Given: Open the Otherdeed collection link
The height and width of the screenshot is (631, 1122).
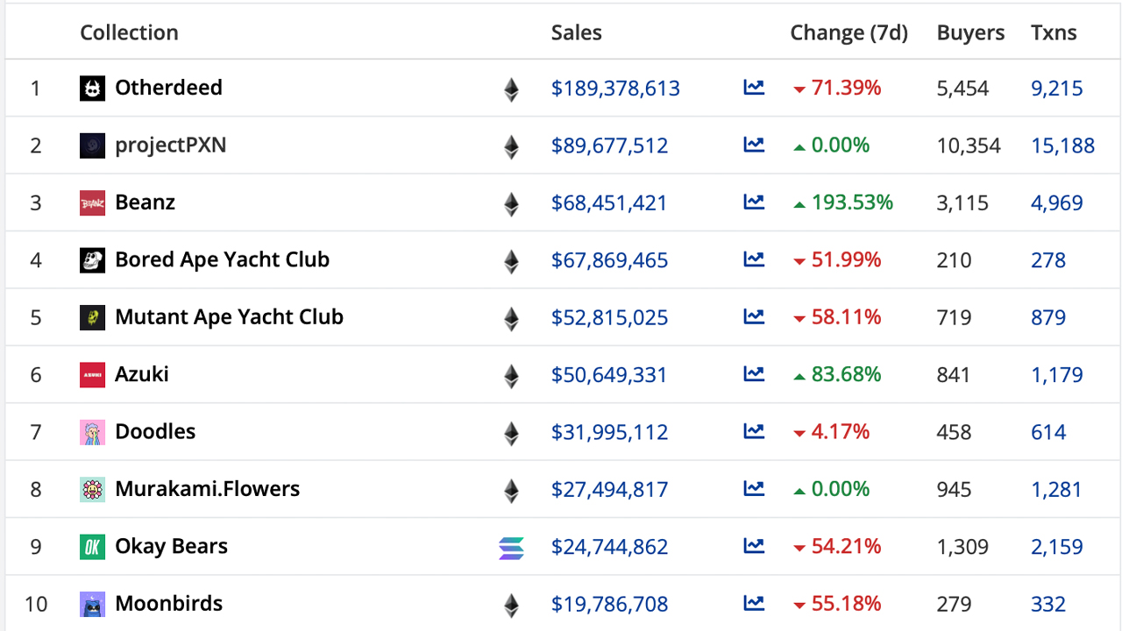Looking at the screenshot, I should tap(168, 88).
